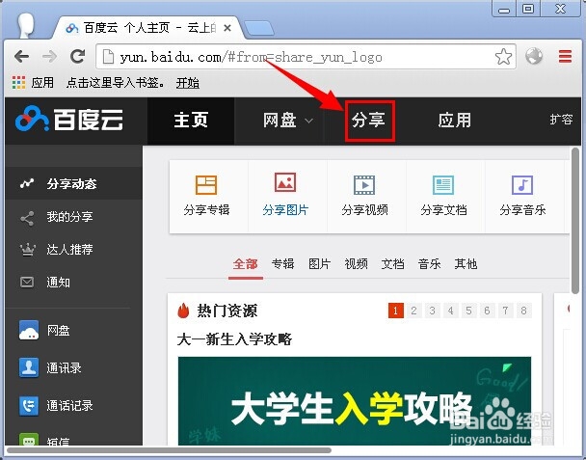Screen dimensions: 586x460
Task: Select the 全部 filter tab
Action: click(x=246, y=264)
